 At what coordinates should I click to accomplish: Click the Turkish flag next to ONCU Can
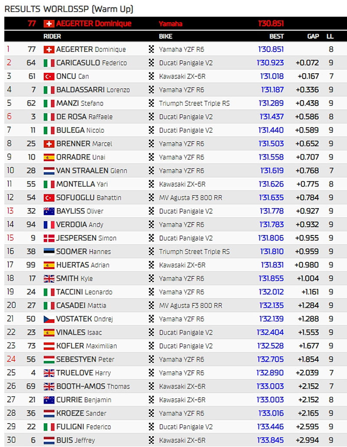point(49,76)
